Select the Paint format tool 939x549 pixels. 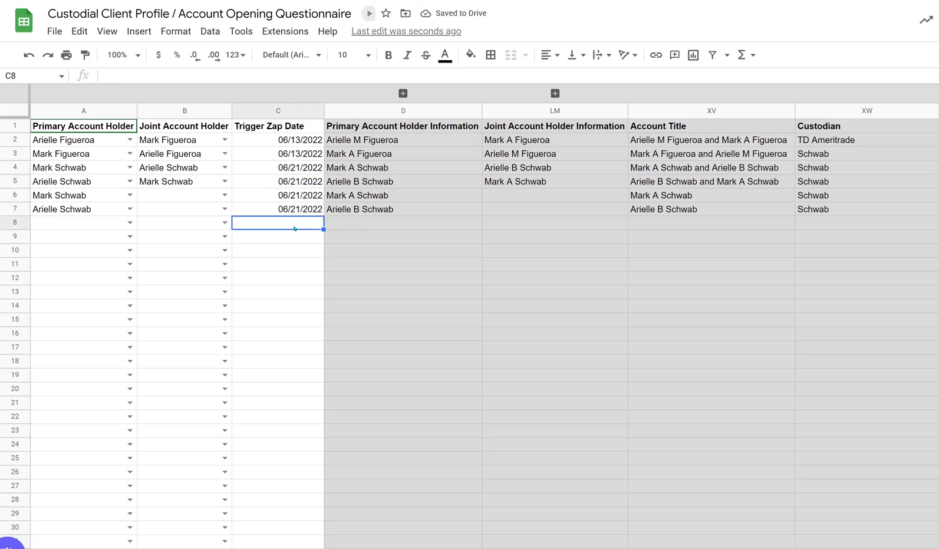coord(85,55)
